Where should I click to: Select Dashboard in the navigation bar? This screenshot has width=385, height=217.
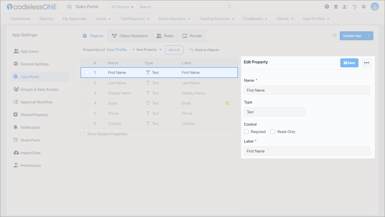tap(20, 19)
